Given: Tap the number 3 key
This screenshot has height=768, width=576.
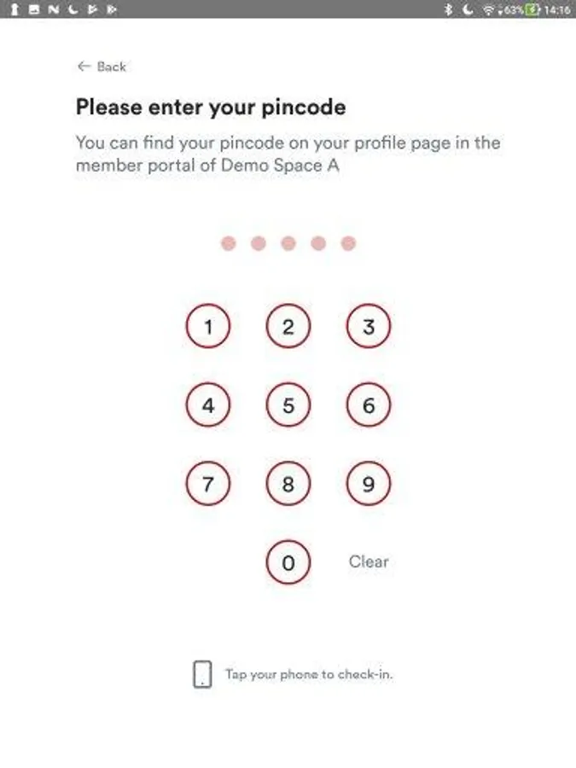Looking at the screenshot, I should pos(369,327).
